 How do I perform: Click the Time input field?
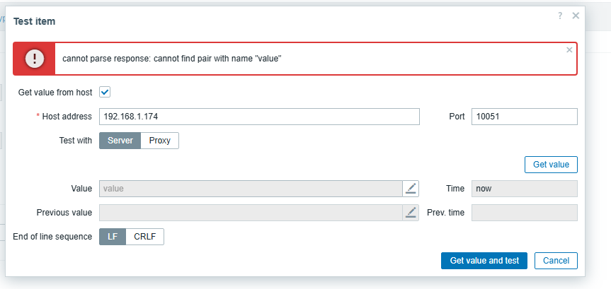[524, 189]
